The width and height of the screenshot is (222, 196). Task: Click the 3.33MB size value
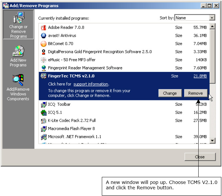click(200, 52)
